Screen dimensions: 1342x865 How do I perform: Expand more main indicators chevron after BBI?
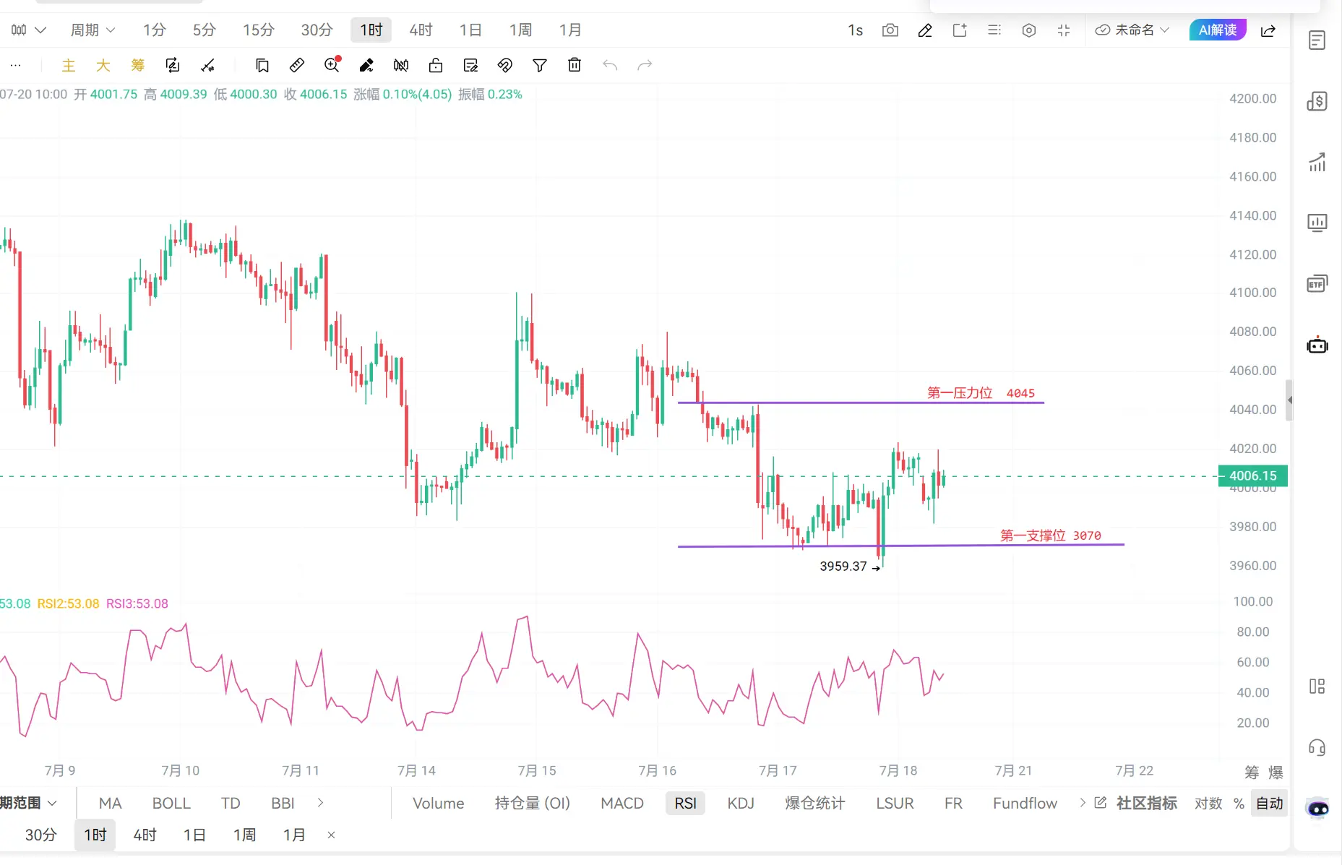320,803
